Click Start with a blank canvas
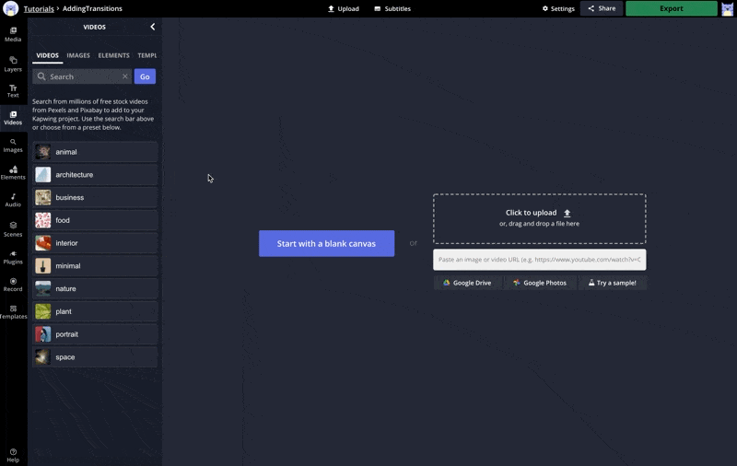 [326, 243]
